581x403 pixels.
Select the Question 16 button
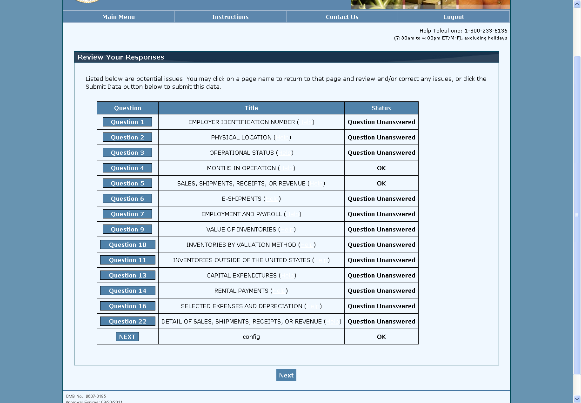(x=127, y=306)
